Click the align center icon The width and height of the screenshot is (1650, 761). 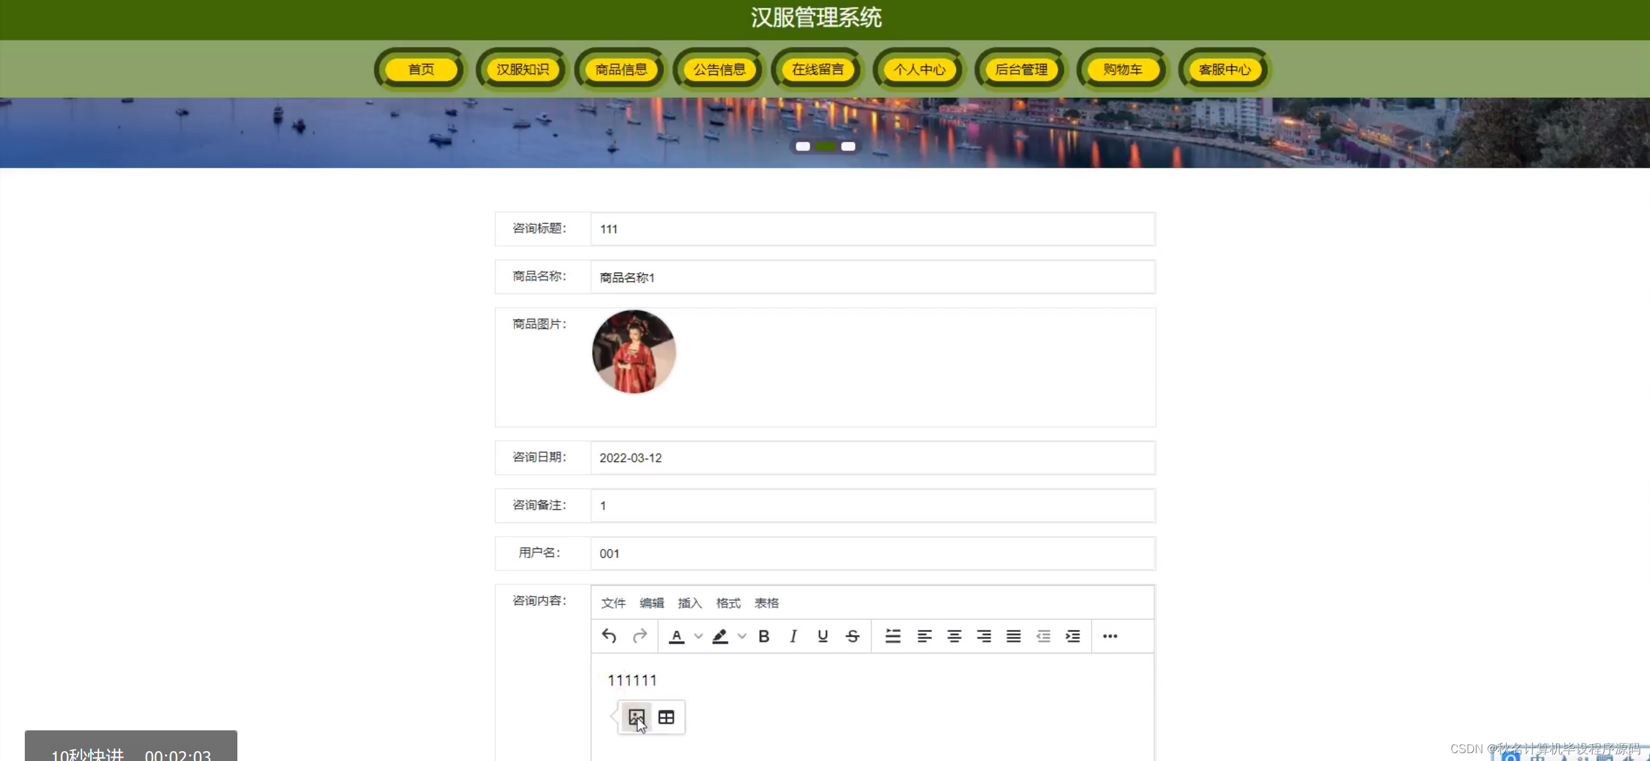pos(953,636)
